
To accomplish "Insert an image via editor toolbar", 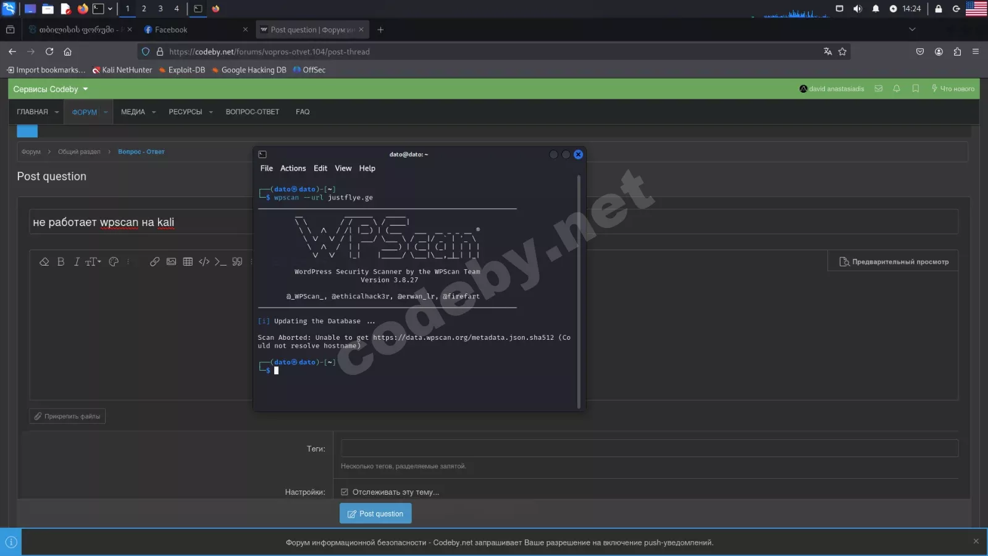I will pyautogui.click(x=171, y=262).
